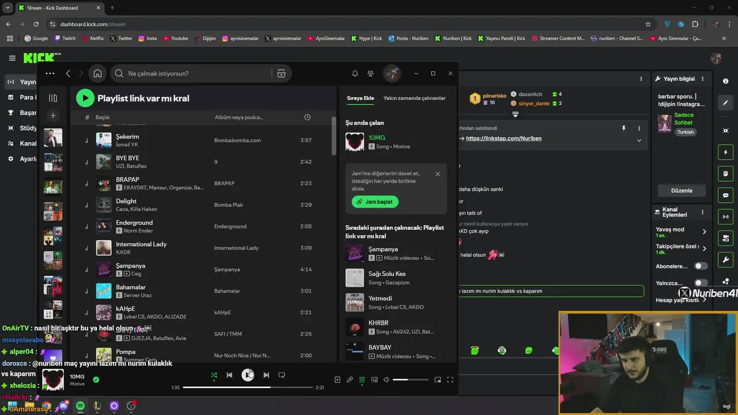Click the saved checkmark beside 10MG
Image resolution: width=738 pixels, height=415 pixels.
point(96,379)
